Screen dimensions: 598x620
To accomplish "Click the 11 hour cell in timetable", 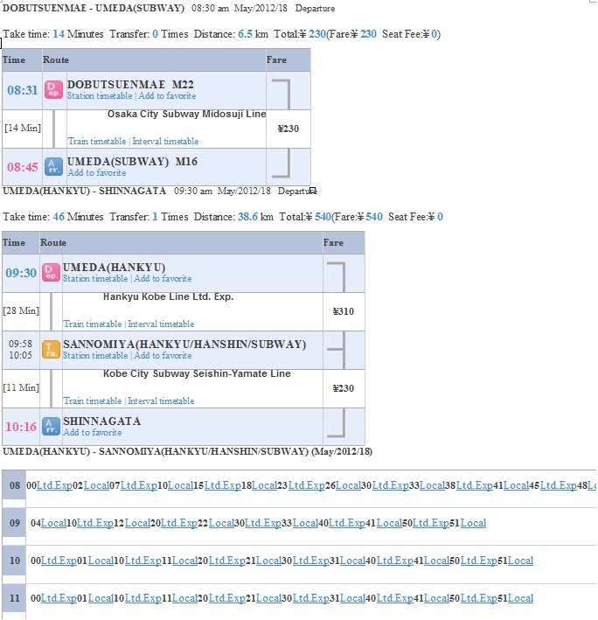I will point(14,598).
